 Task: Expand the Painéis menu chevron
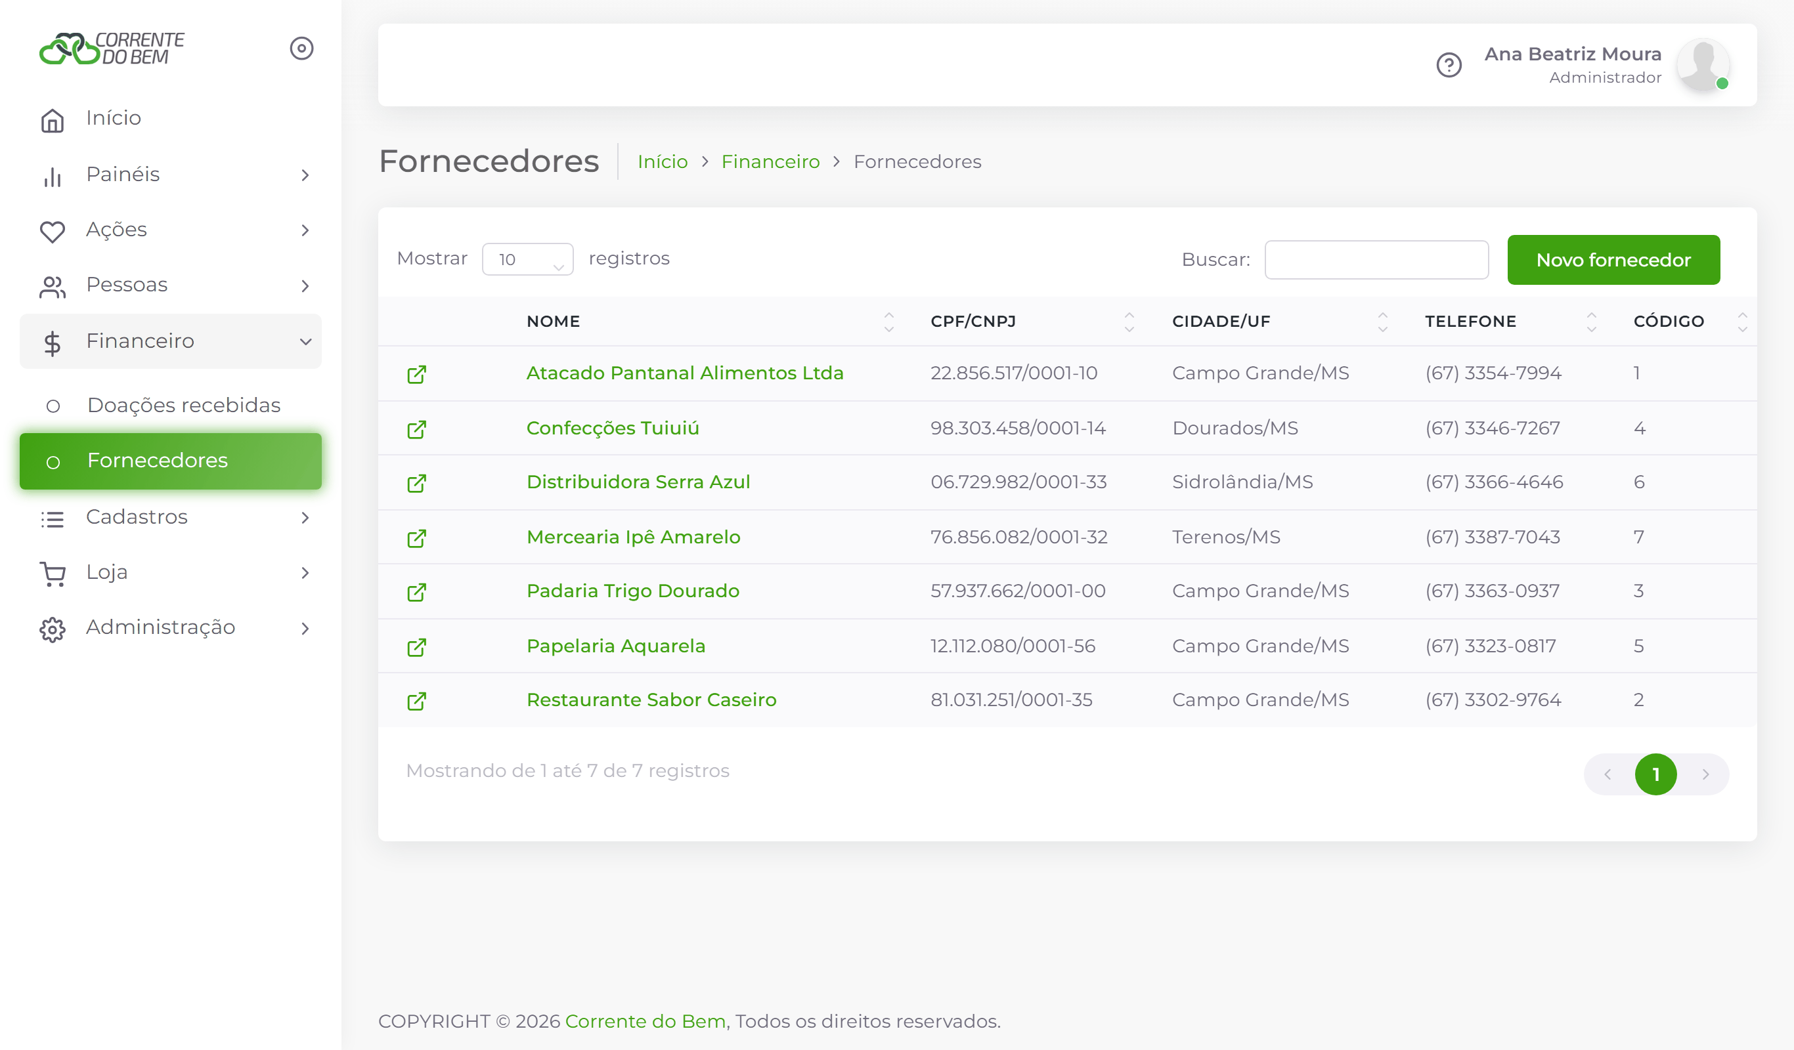pos(305,175)
